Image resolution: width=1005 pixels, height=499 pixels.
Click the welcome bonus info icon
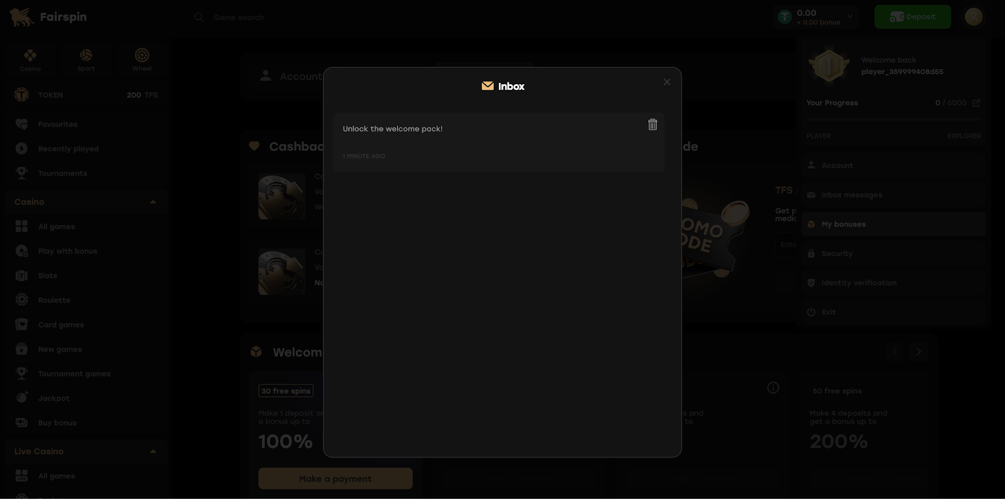(x=773, y=388)
